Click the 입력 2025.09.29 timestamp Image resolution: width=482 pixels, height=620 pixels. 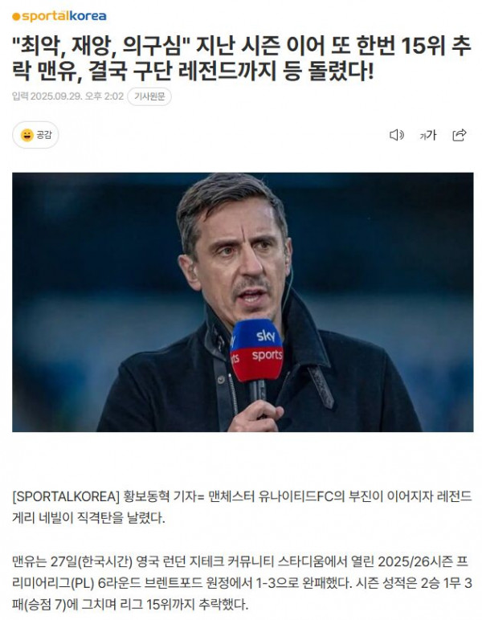tap(67, 96)
